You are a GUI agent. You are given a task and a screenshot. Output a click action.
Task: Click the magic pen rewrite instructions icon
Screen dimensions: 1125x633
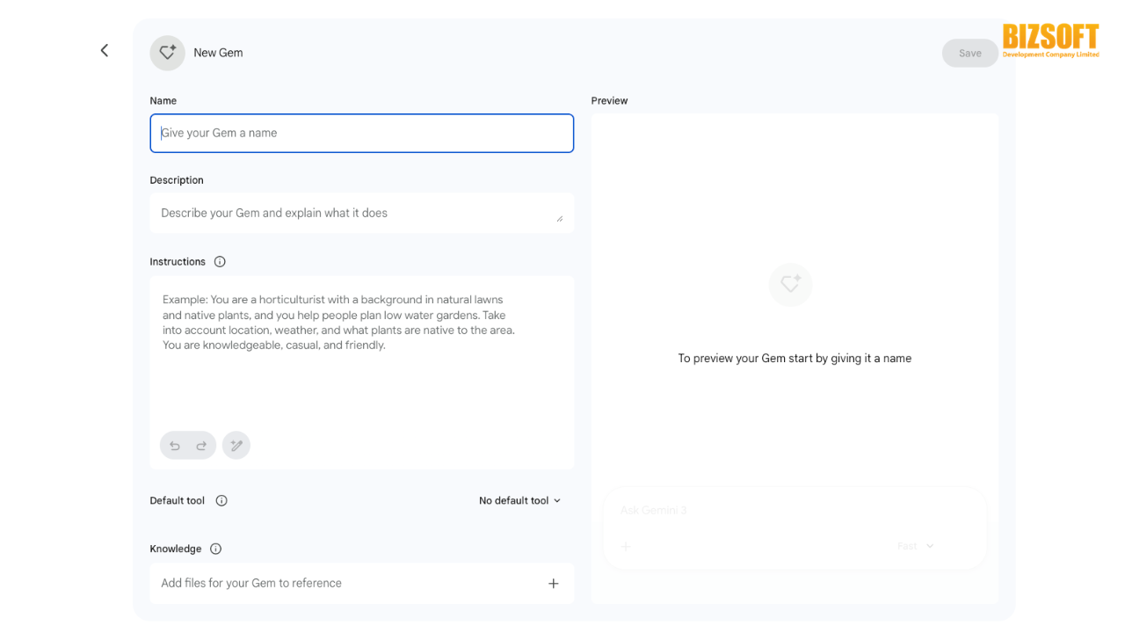pyautogui.click(x=236, y=446)
